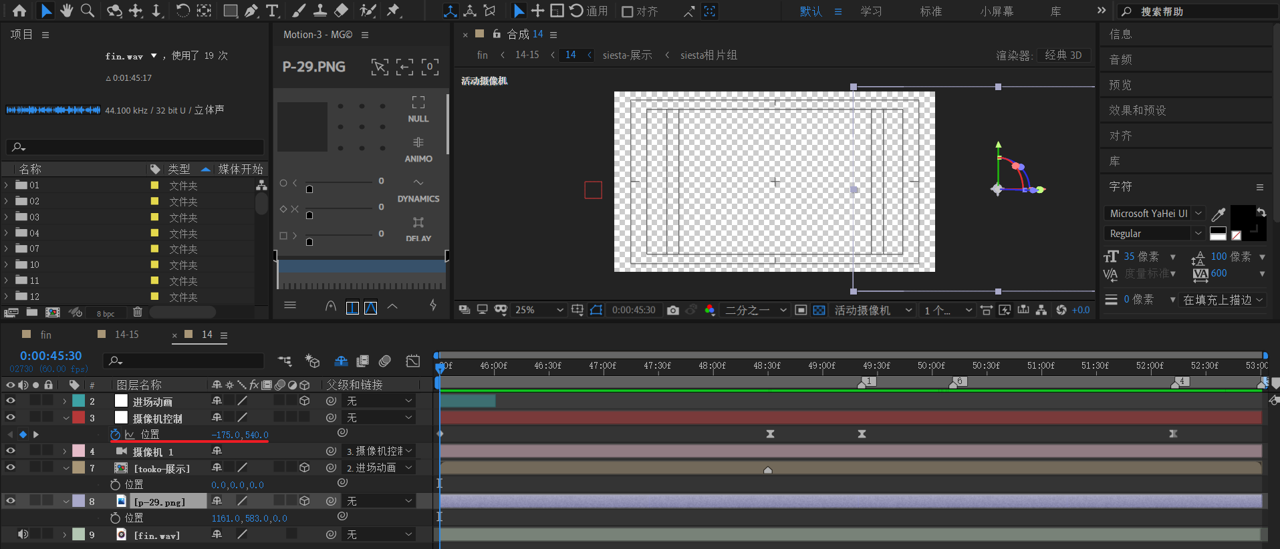1280x549 pixels.
Task: Click the ANIMO button in Motion-3 panel
Action: pyautogui.click(x=418, y=150)
